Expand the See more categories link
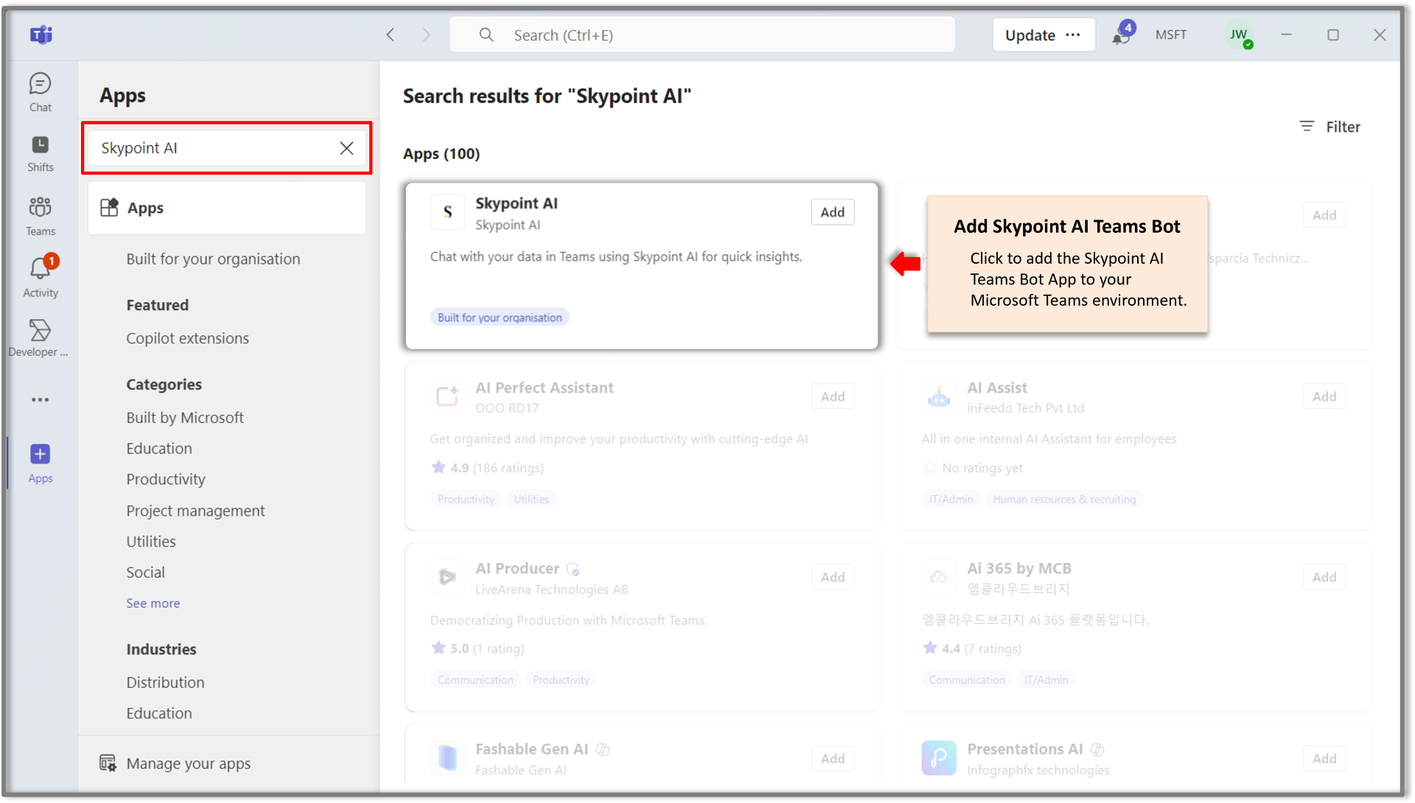Viewport: 1415px width, 803px height. click(153, 603)
